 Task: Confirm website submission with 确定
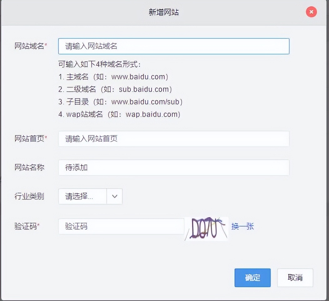point(252,278)
